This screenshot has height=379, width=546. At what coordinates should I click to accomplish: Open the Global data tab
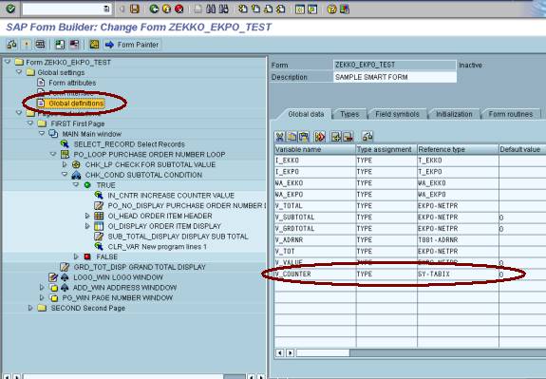306,114
